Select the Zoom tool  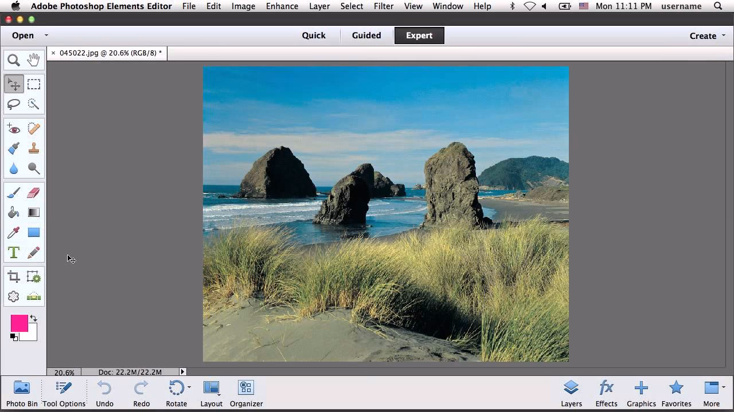click(14, 60)
